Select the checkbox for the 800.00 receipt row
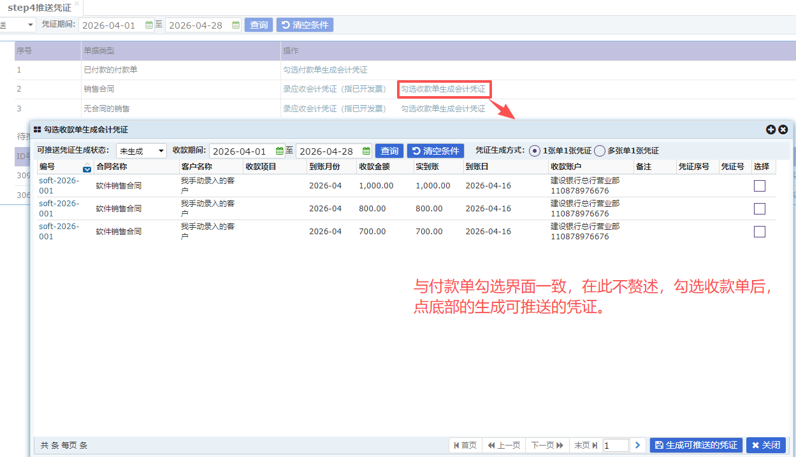Viewport: 796px width, 457px height. pos(759,209)
